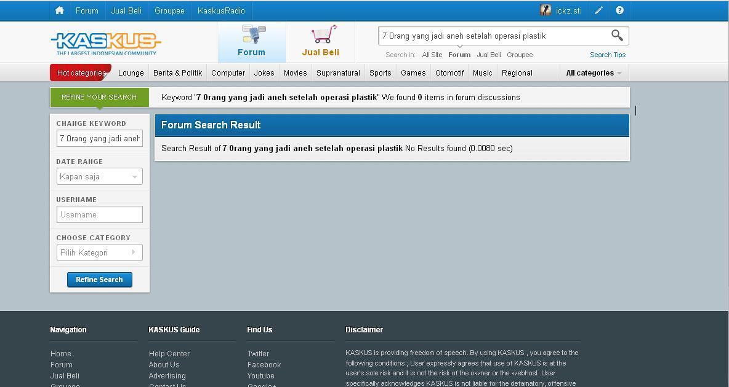Screen dimensions: 729x387
Task: Expand the All categories dropdown
Action: tap(594, 73)
